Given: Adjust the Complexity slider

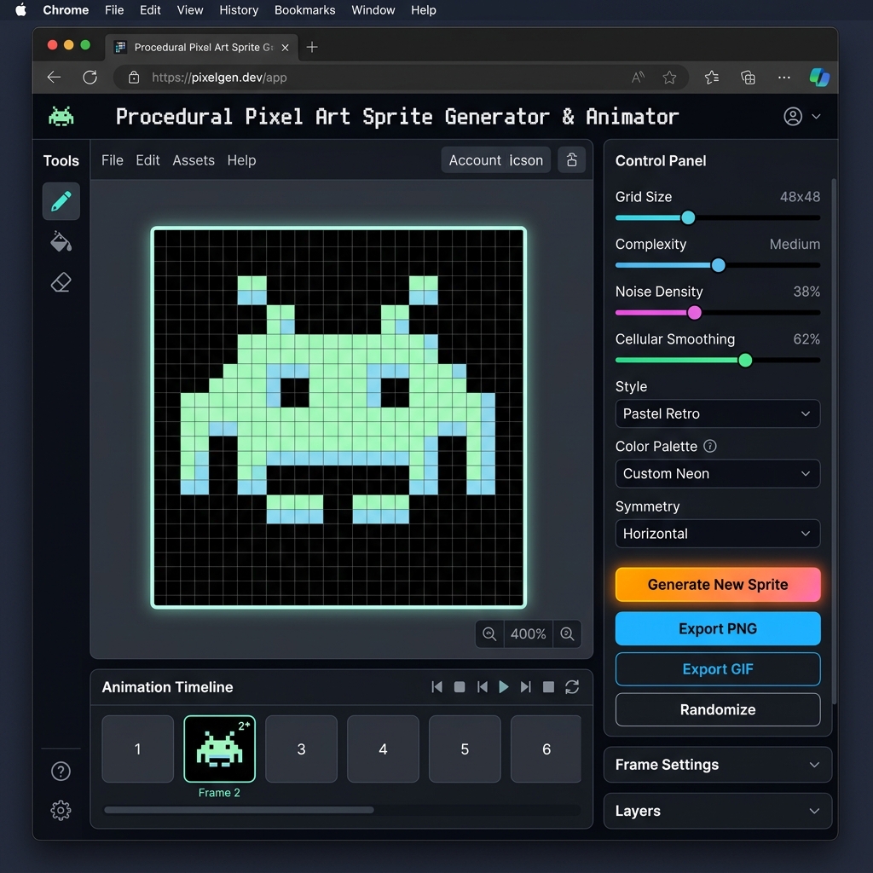Looking at the screenshot, I should (718, 265).
